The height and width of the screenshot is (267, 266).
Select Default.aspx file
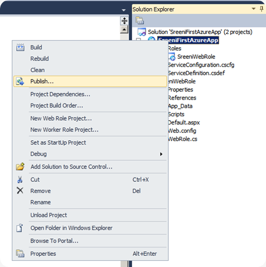184,122
